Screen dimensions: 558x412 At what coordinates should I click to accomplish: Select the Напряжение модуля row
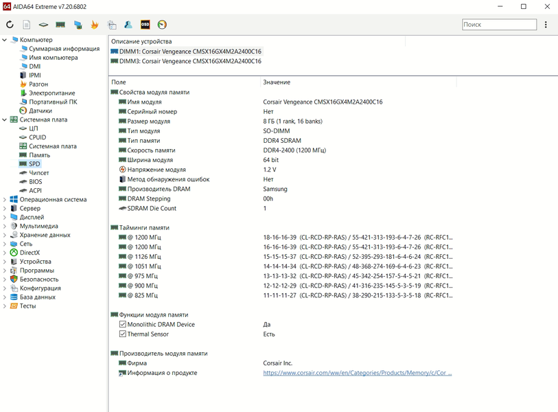(x=283, y=170)
